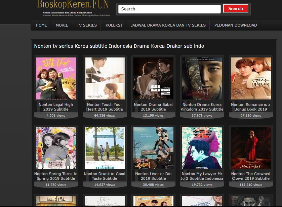
Task: Open Spring Turns to Spring poster thumbnail
Action: [x=56, y=148]
